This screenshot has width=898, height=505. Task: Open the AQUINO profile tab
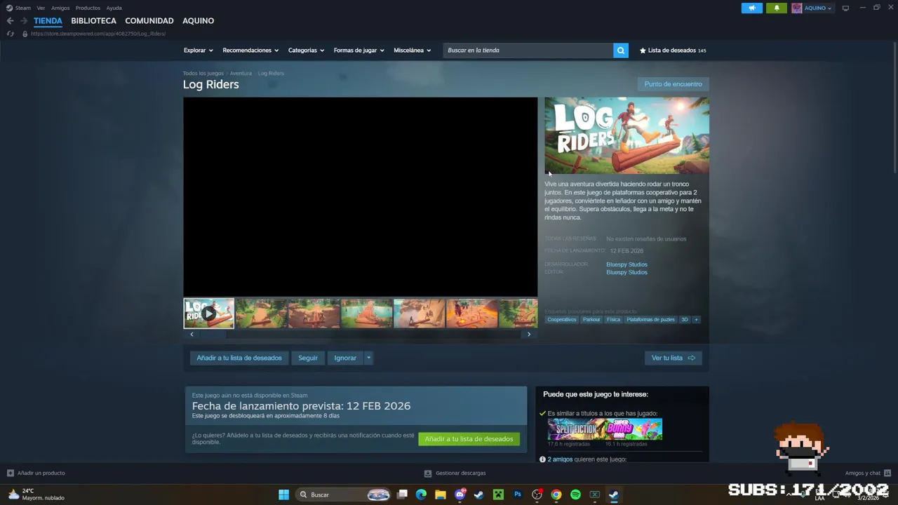pos(199,21)
